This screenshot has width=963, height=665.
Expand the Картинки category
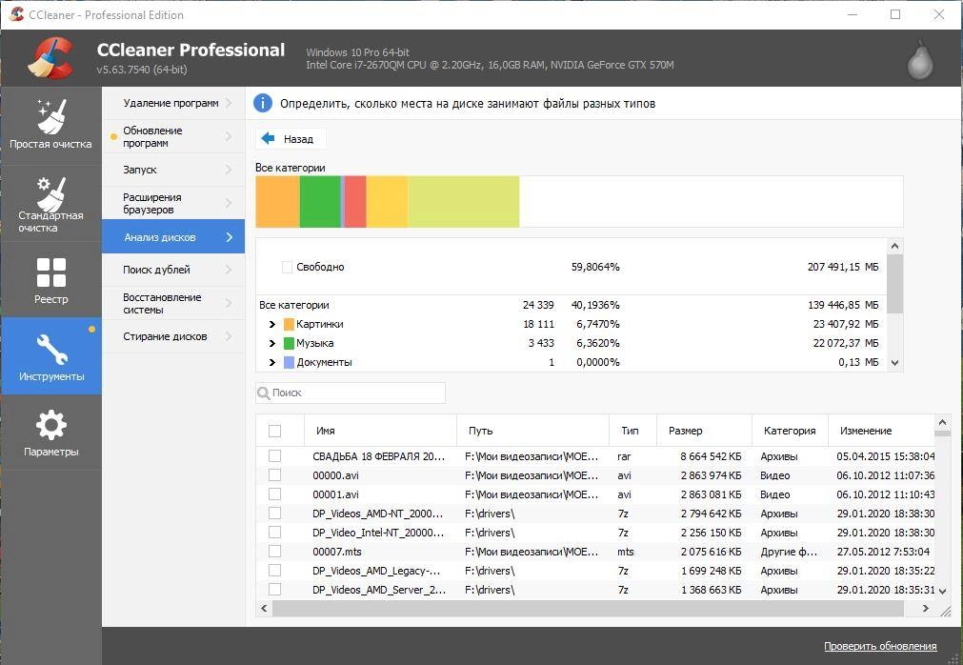pos(272,324)
